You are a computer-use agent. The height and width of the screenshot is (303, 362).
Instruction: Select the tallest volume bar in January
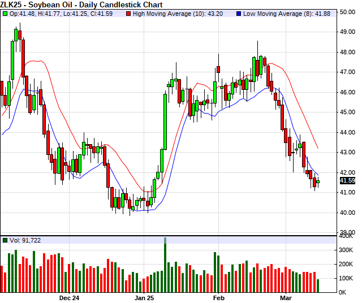click(x=165, y=265)
